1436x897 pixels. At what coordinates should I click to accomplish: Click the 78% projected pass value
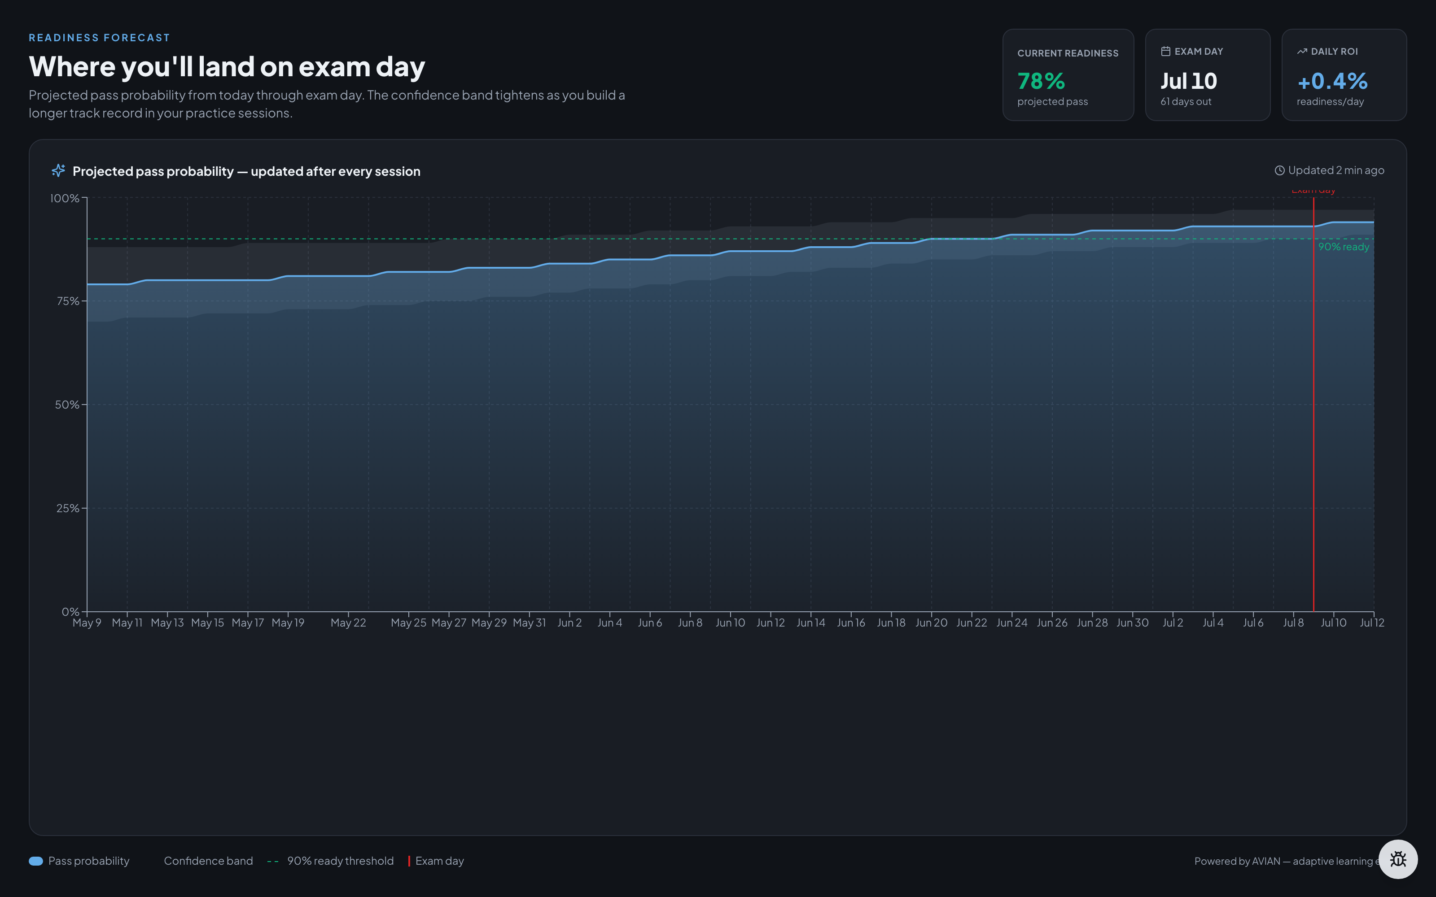(1042, 81)
